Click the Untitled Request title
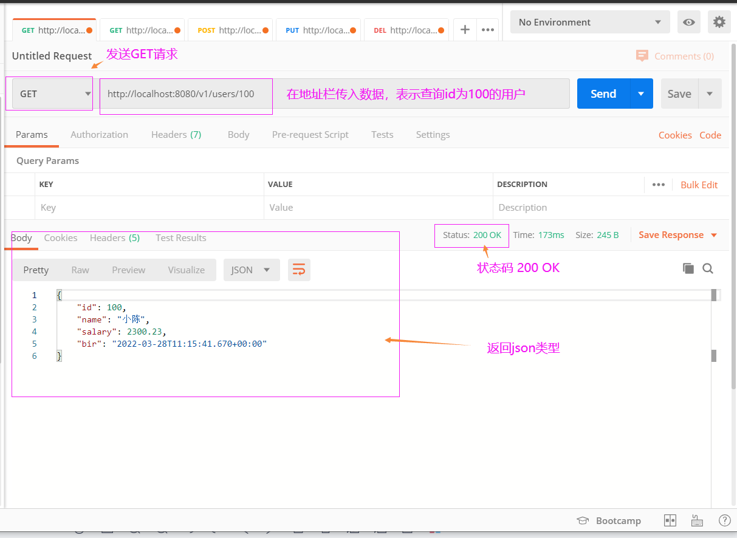The image size is (737, 538). pos(52,56)
